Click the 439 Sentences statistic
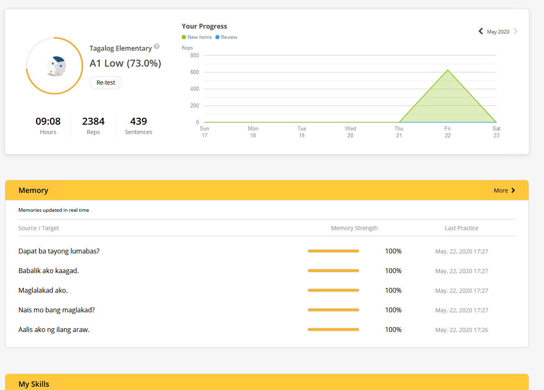The height and width of the screenshot is (390, 544). pos(138,126)
